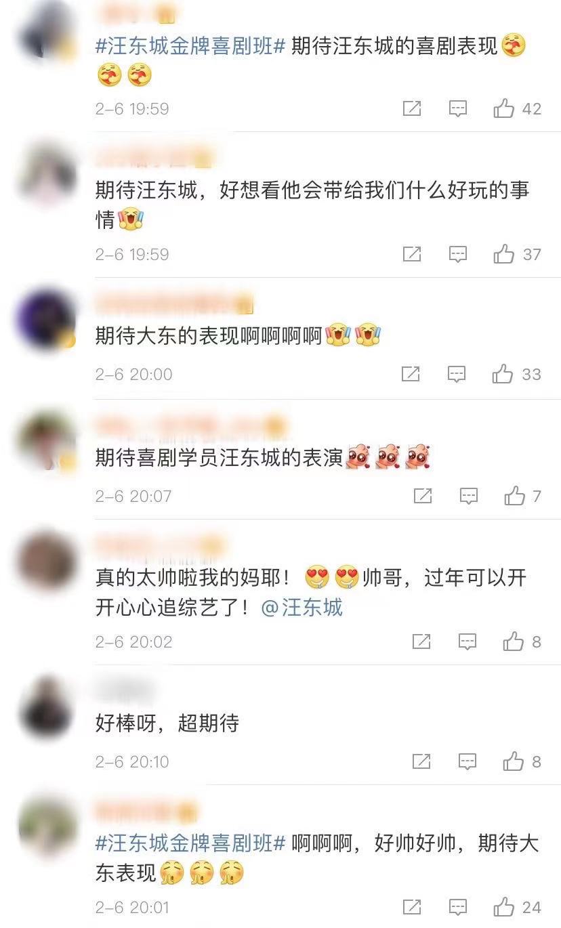View profile of the 好棒呀 commenter avatar
Screen dimensions: 561x928
(x=46, y=708)
